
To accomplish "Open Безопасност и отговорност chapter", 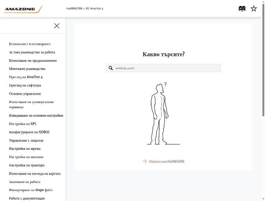I will point(30,44).
